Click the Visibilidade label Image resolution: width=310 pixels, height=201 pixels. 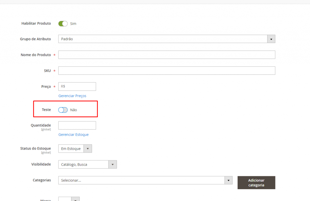tap(41, 164)
